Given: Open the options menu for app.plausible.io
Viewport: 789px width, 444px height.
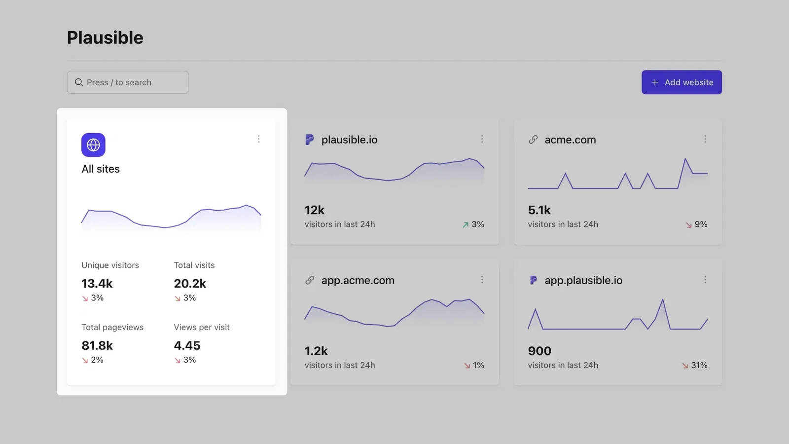Looking at the screenshot, I should (x=705, y=280).
